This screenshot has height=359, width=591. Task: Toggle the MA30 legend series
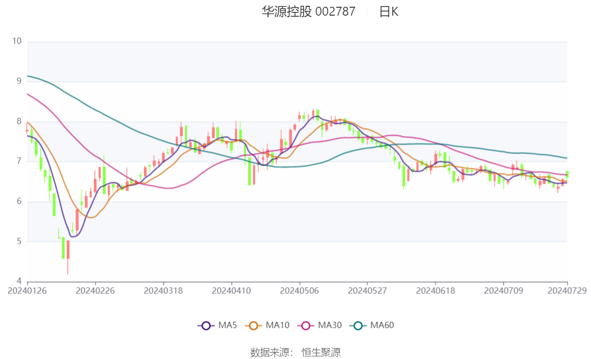click(x=319, y=326)
